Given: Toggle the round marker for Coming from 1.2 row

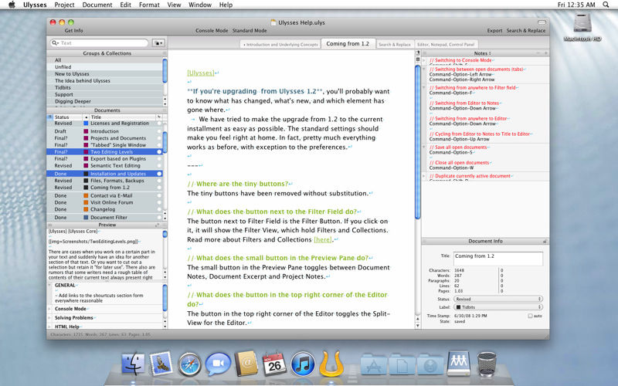Looking at the screenshot, I should click(159, 188).
